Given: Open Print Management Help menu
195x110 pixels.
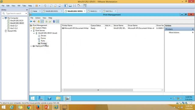Looking at the screenshot, I should [50, 18].
